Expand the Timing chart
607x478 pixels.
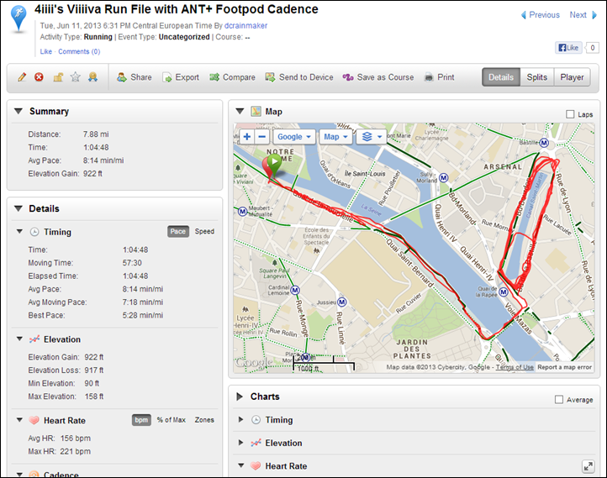click(x=240, y=419)
